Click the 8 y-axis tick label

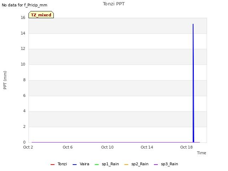[24, 80]
